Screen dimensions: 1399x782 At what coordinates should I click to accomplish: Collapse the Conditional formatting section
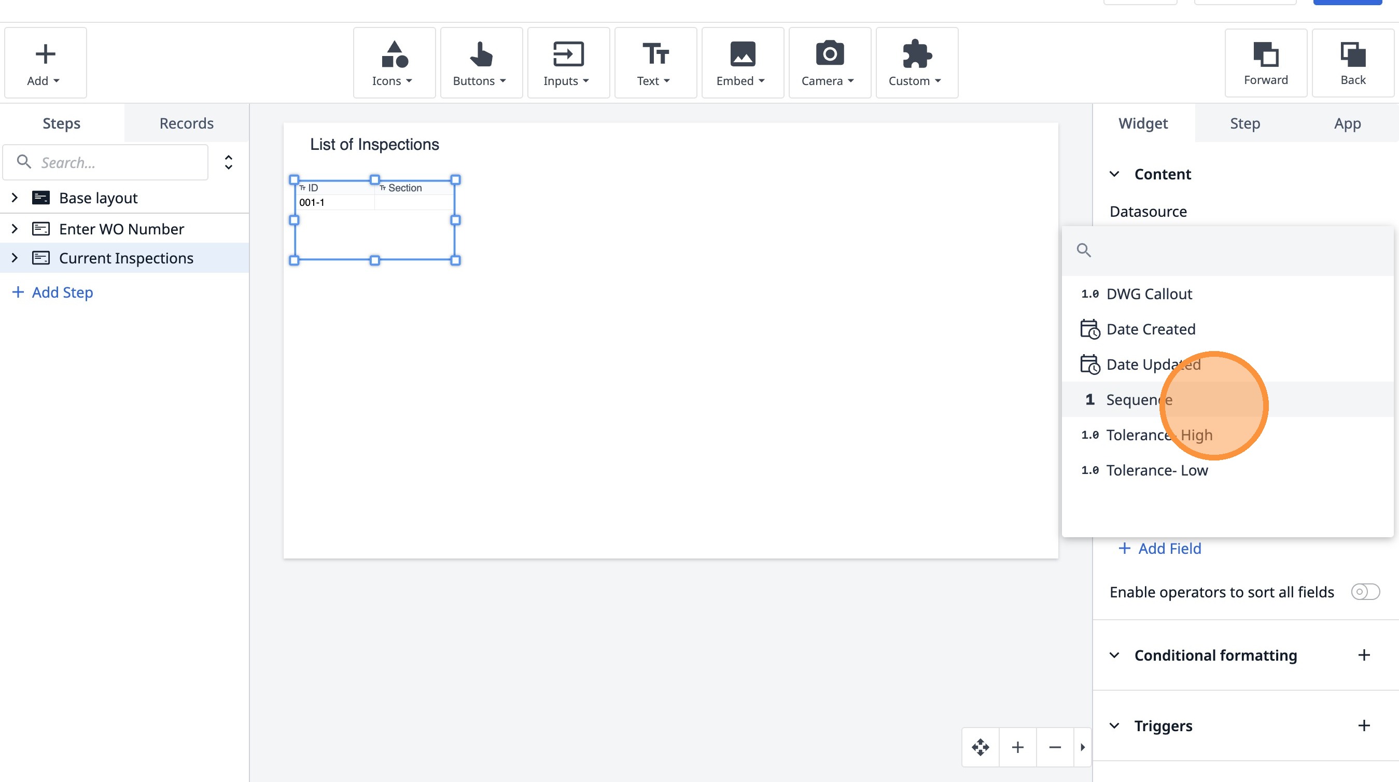click(1114, 655)
